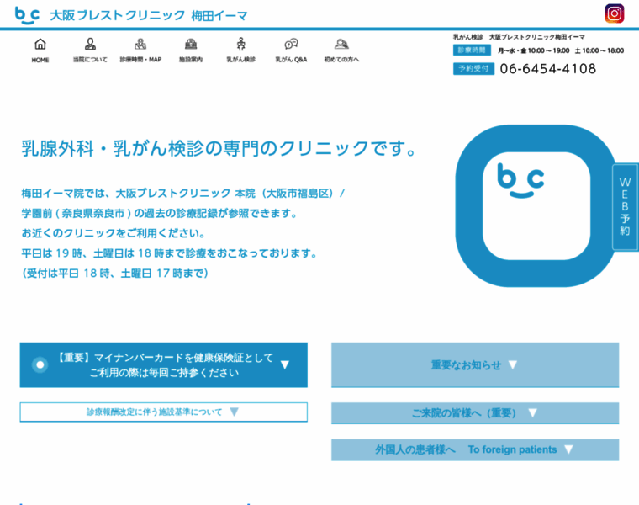This screenshot has width=639, height=505.
Task: Click text 土 10:00〜18:00
Action: (599, 50)
